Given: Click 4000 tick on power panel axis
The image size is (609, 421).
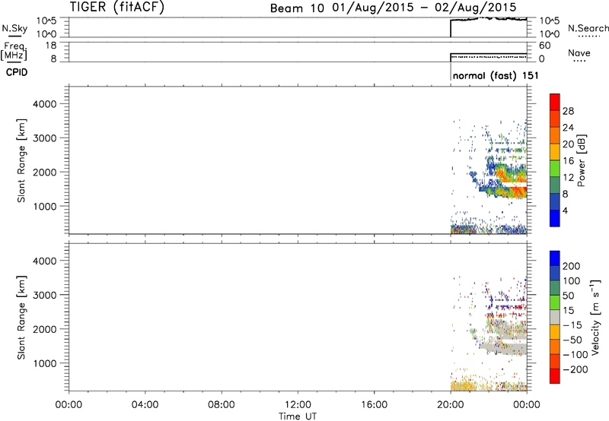Looking at the screenshot, I should [x=45, y=104].
